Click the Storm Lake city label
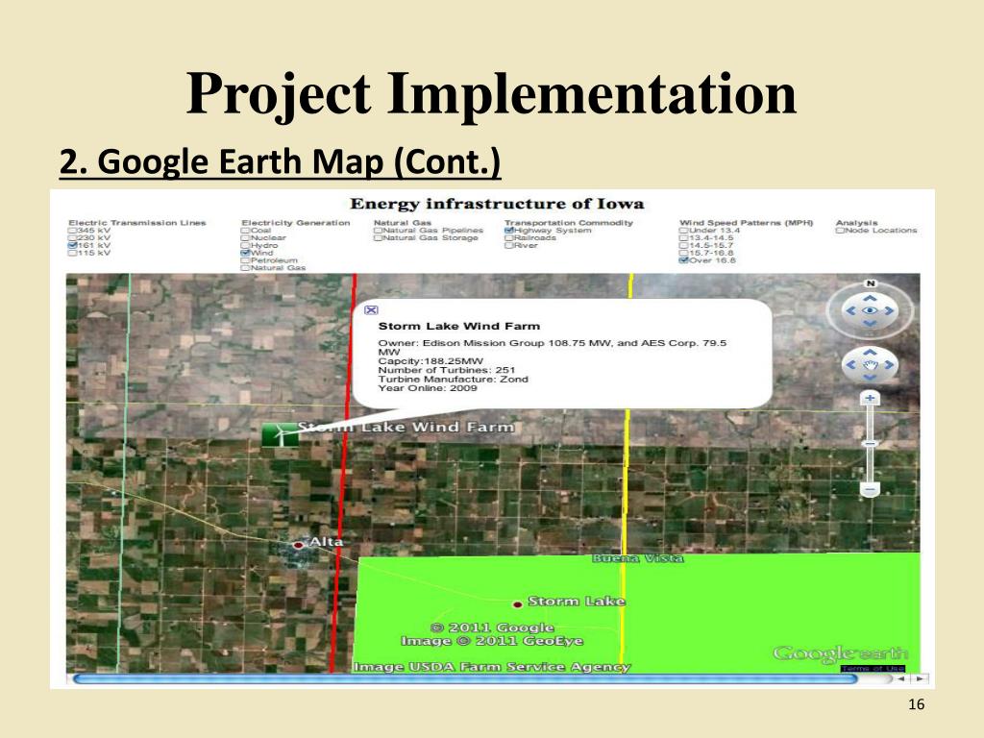Image resolution: width=984 pixels, height=738 pixels. 577,602
